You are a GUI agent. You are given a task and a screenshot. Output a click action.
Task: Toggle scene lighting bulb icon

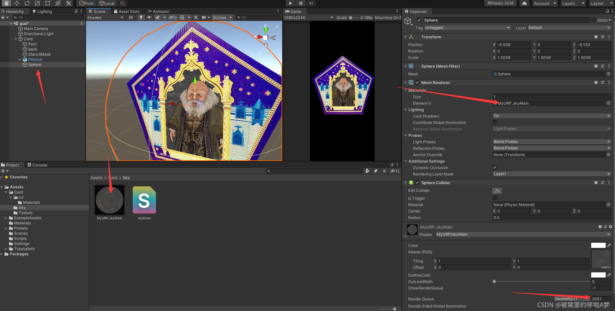click(141, 17)
